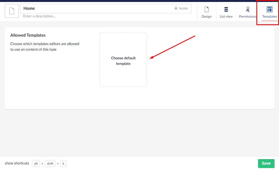Image resolution: width=279 pixels, height=170 pixels.
Task: Click the lock icon next to the home alias
Action: 176,8
